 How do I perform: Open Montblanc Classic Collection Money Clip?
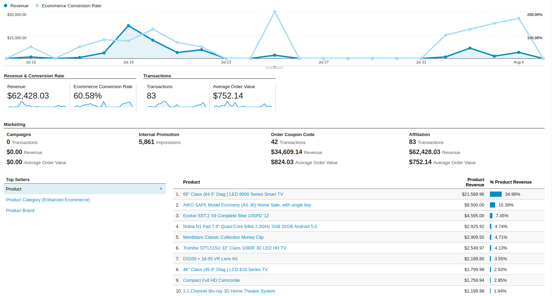click(x=223, y=237)
